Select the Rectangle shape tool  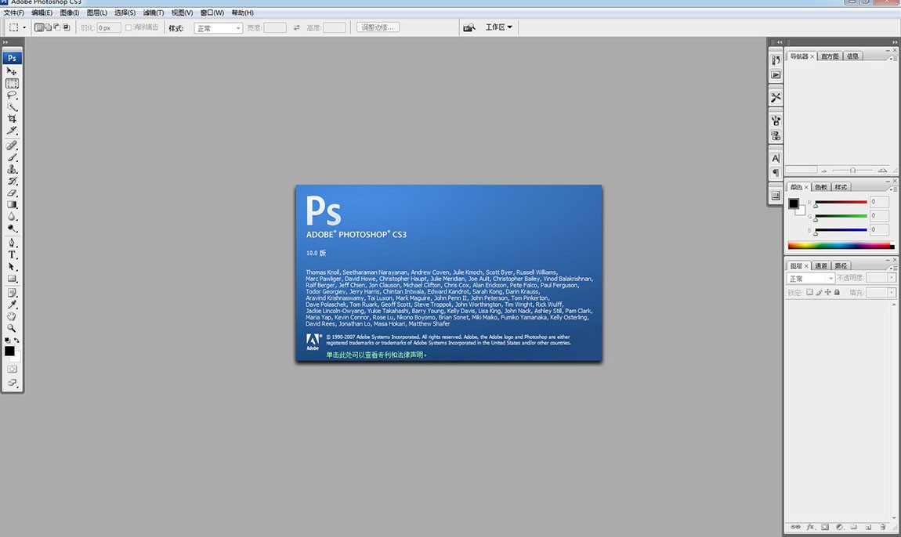tap(12, 279)
